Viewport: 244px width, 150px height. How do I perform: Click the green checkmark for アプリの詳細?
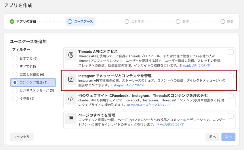pyautogui.click(x=12, y=22)
